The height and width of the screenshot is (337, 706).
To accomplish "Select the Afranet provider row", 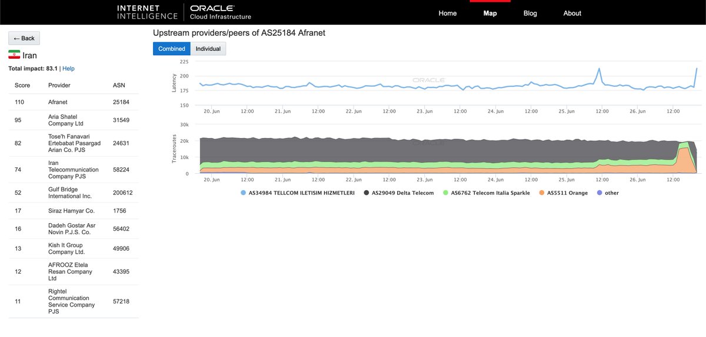I will [x=74, y=102].
